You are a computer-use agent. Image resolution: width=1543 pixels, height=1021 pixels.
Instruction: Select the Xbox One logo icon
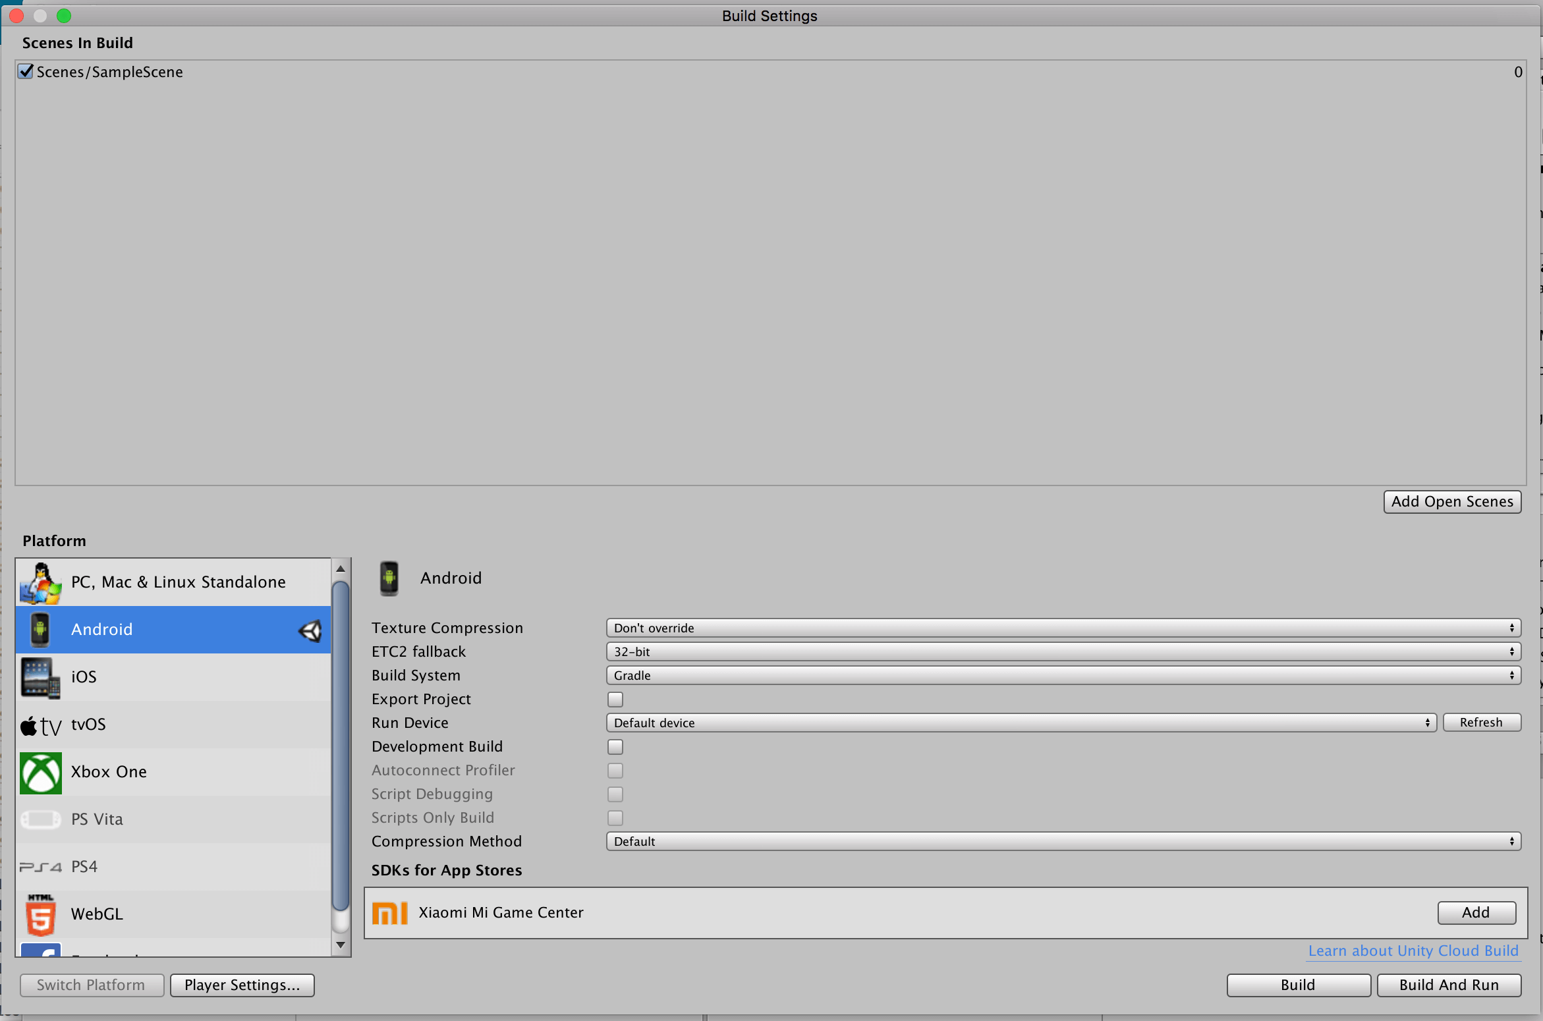click(41, 773)
